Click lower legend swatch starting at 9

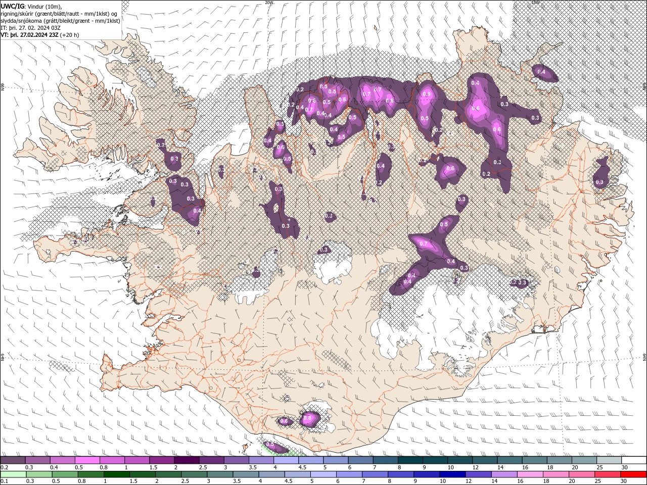[x=427, y=474]
